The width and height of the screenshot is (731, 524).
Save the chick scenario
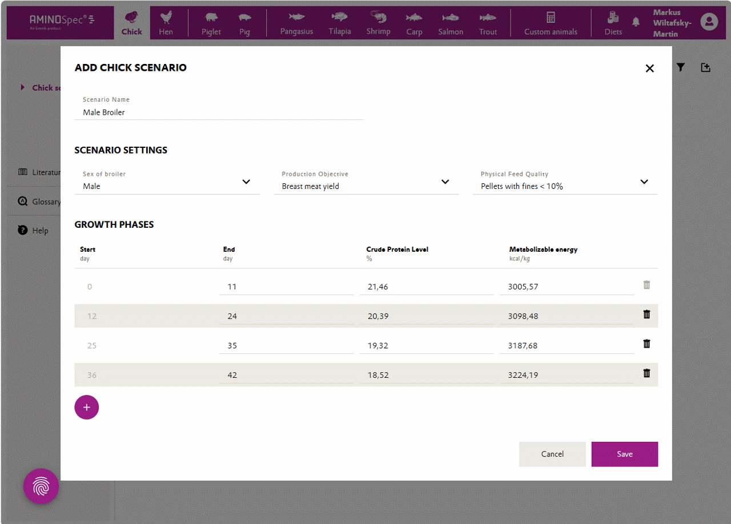click(x=625, y=454)
